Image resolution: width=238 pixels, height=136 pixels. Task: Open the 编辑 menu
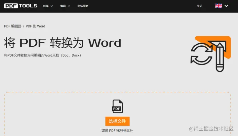coord(63,6)
